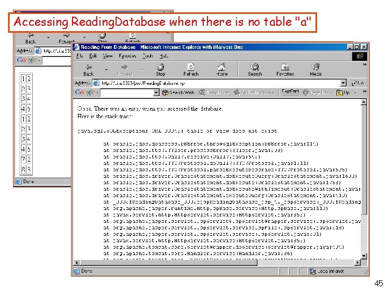The image size is (387, 290).
Task: Click horizontal scrollbar right arrow
Action: tap(357, 263)
